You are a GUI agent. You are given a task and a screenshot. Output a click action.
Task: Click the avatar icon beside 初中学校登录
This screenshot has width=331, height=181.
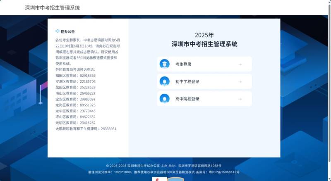coord(164,81)
